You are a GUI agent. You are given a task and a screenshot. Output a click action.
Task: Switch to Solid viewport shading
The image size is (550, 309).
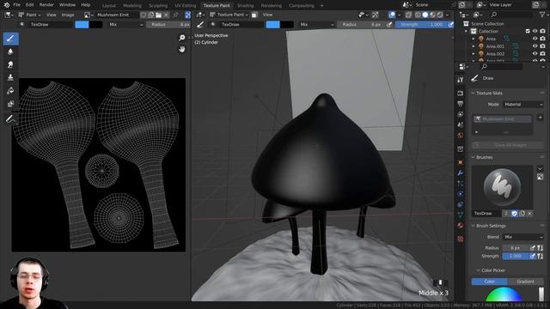click(425, 15)
